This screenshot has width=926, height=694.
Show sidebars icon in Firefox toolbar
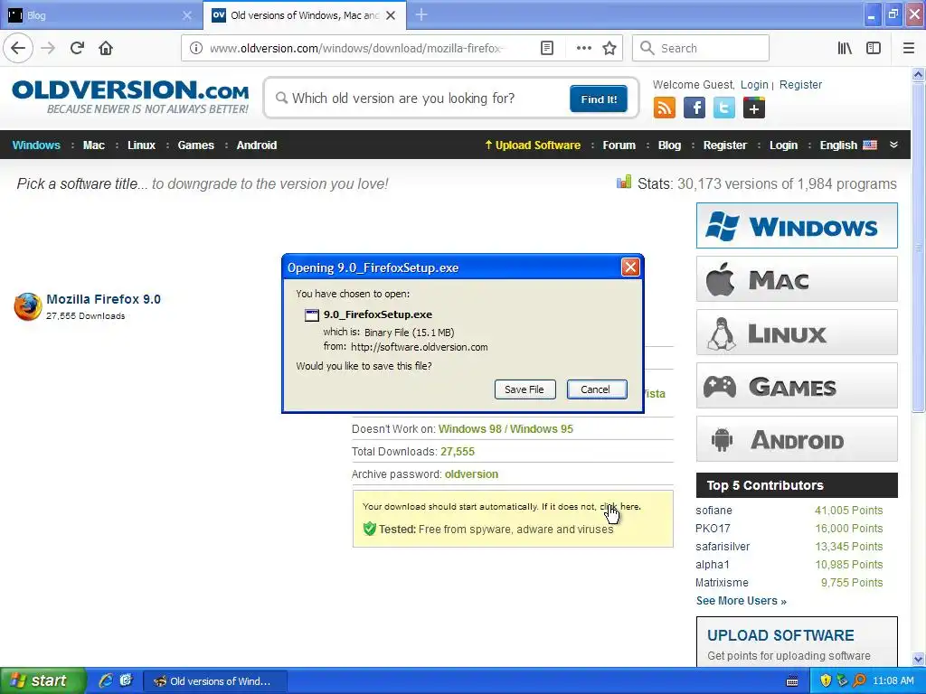click(874, 48)
